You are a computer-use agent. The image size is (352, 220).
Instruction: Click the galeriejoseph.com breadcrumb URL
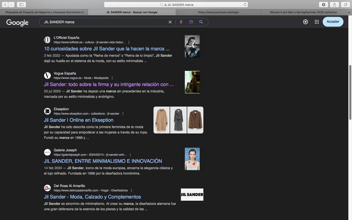pos(90,155)
